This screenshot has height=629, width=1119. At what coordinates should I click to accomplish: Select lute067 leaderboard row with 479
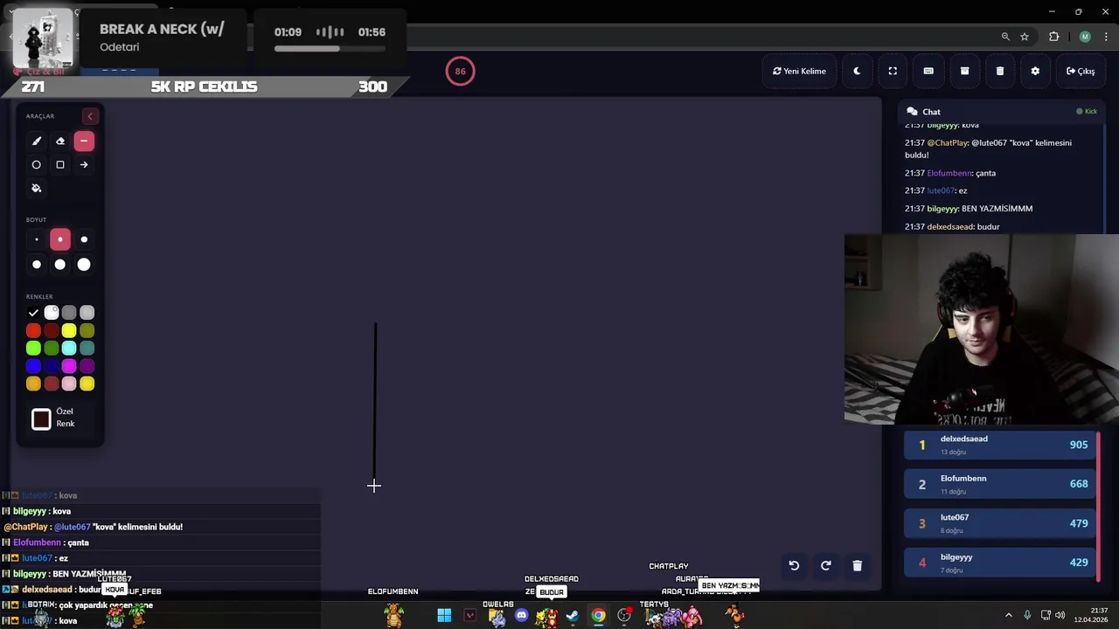click(x=999, y=523)
